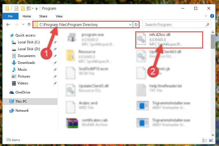Viewport: 219px width, 146px height.
Task: Click the Back navigation arrow
Action: pyautogui.click(x=8, y=25)
